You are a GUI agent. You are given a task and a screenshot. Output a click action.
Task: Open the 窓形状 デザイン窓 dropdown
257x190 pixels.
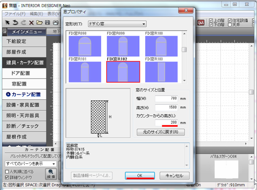pos(117,24)
